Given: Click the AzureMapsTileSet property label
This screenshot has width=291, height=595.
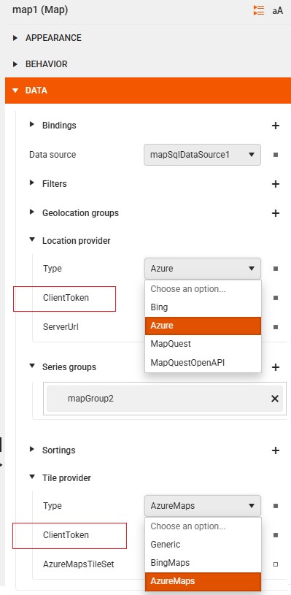Looking at the screenshot, I should pos(79,564).
